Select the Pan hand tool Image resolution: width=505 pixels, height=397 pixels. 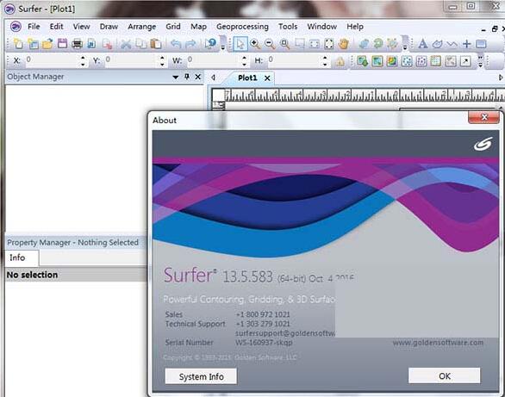pos(344,44)
